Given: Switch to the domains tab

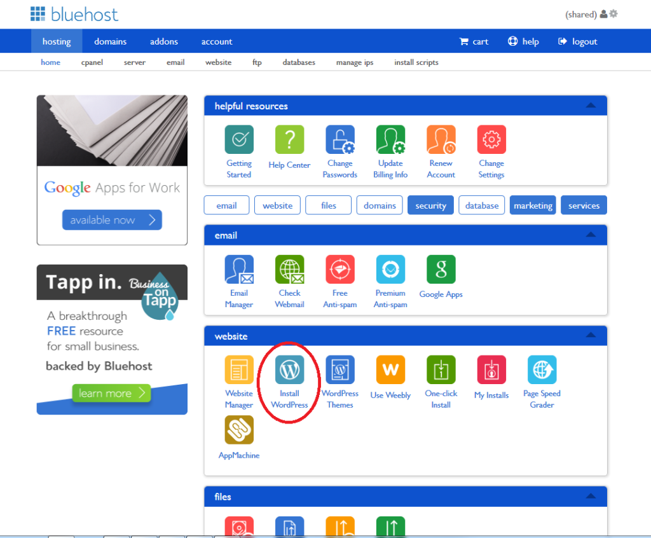Looking at the screenshot, I should [x=110, y=41].
